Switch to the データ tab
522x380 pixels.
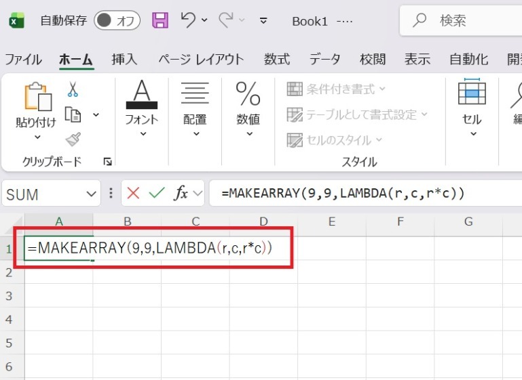[325, 60]
